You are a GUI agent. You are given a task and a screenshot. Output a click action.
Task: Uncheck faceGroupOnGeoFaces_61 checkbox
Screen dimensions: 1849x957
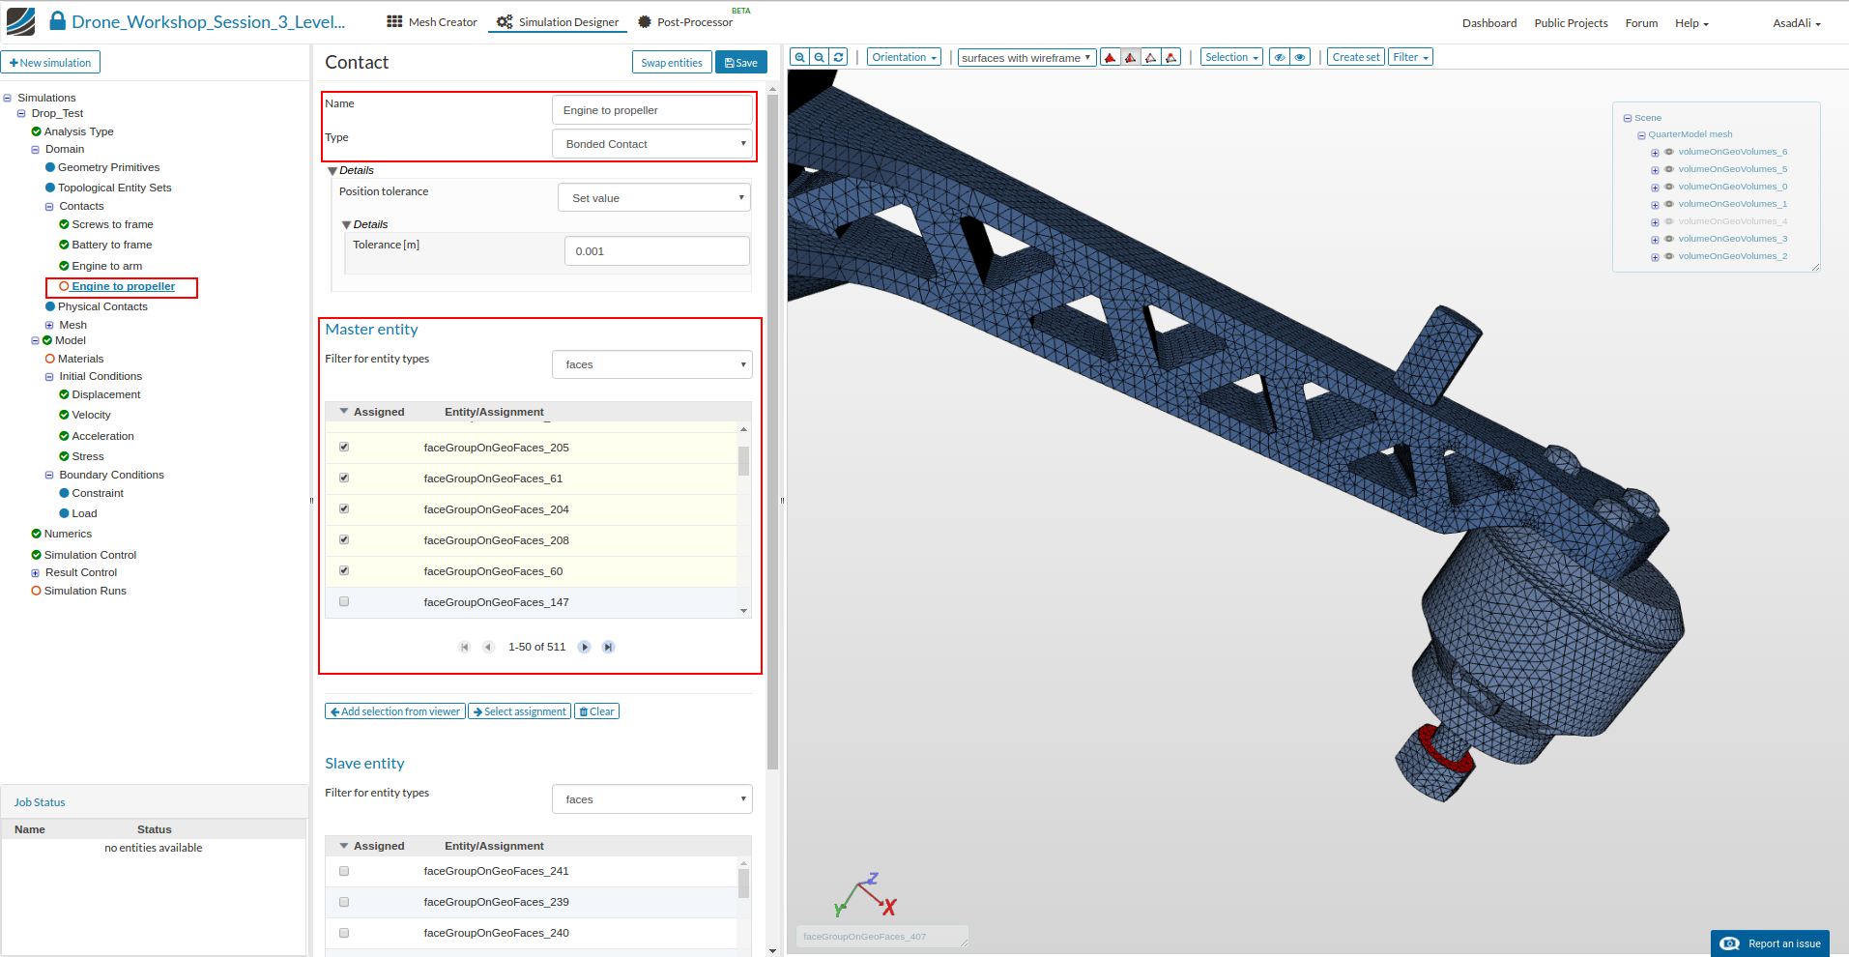point(344,478)
